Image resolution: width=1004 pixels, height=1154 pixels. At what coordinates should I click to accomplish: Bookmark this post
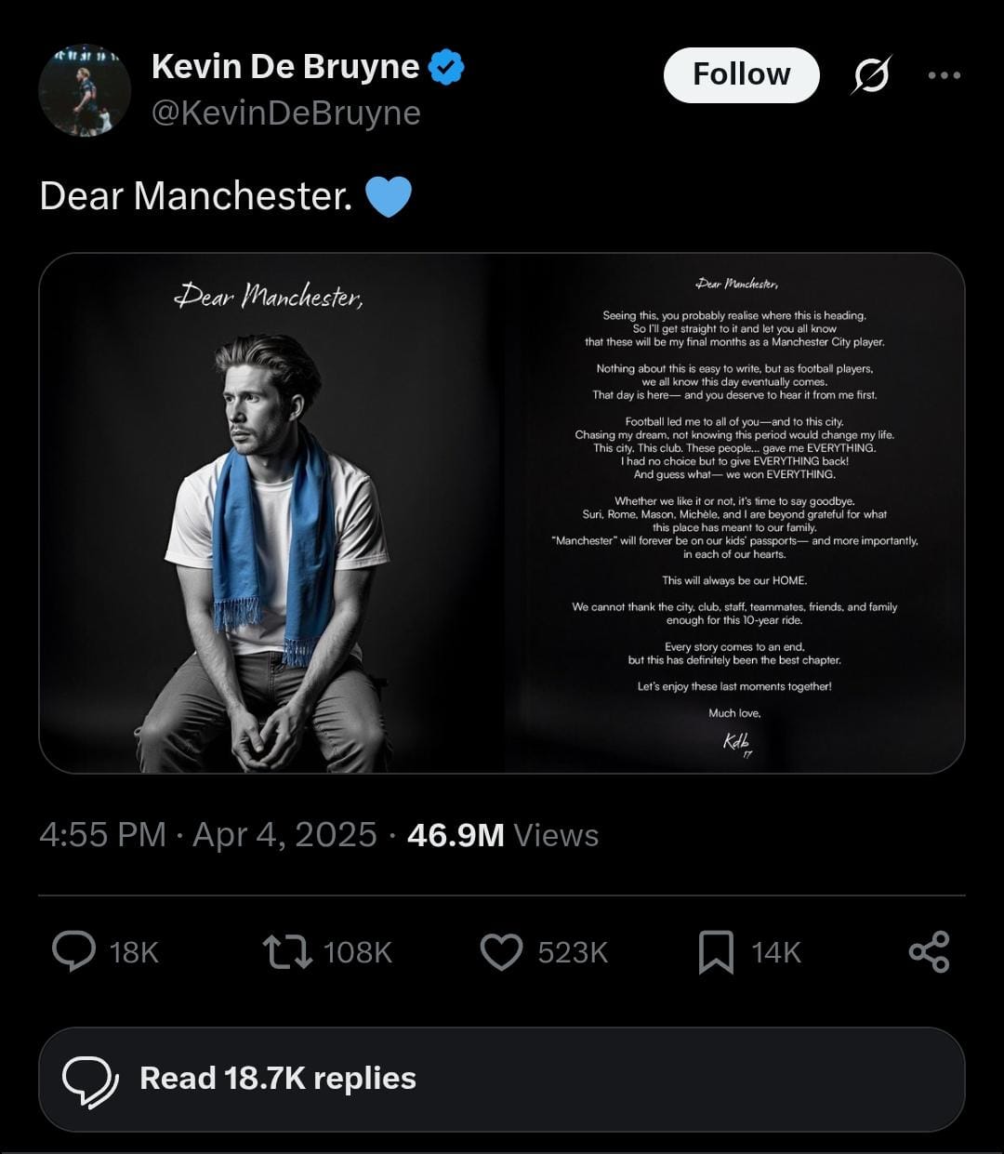[716, 951]
